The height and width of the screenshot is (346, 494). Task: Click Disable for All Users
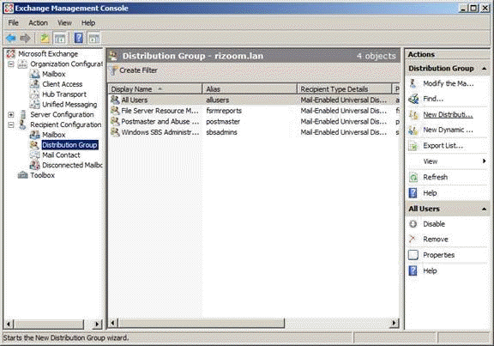434,224
